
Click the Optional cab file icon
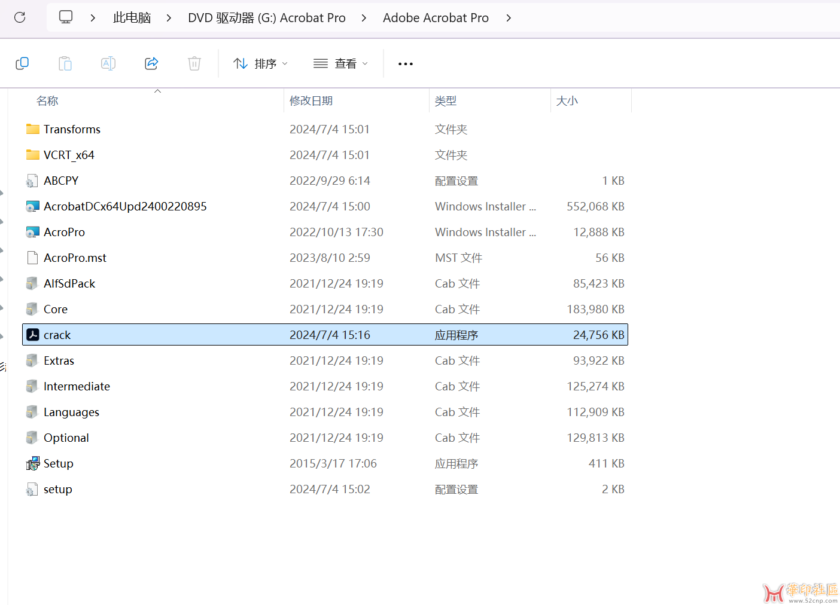(x=32, y=438)
